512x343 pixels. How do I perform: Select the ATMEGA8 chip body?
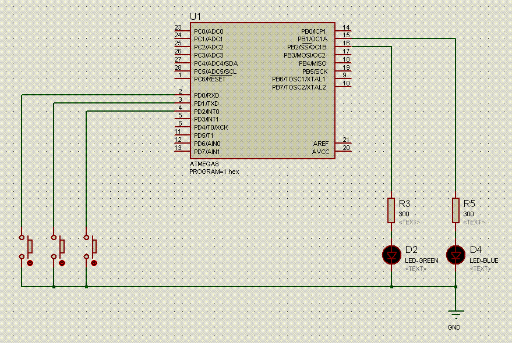coord(262,116)
